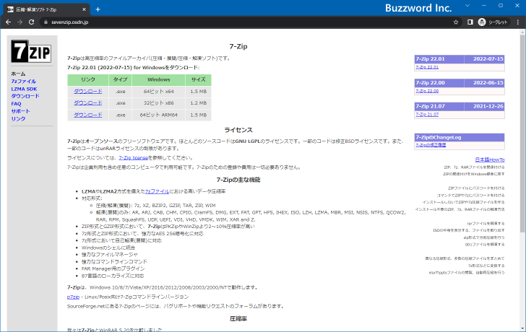Click the browser back arrow
Screen dimensions: 526x332
[9, 22]
